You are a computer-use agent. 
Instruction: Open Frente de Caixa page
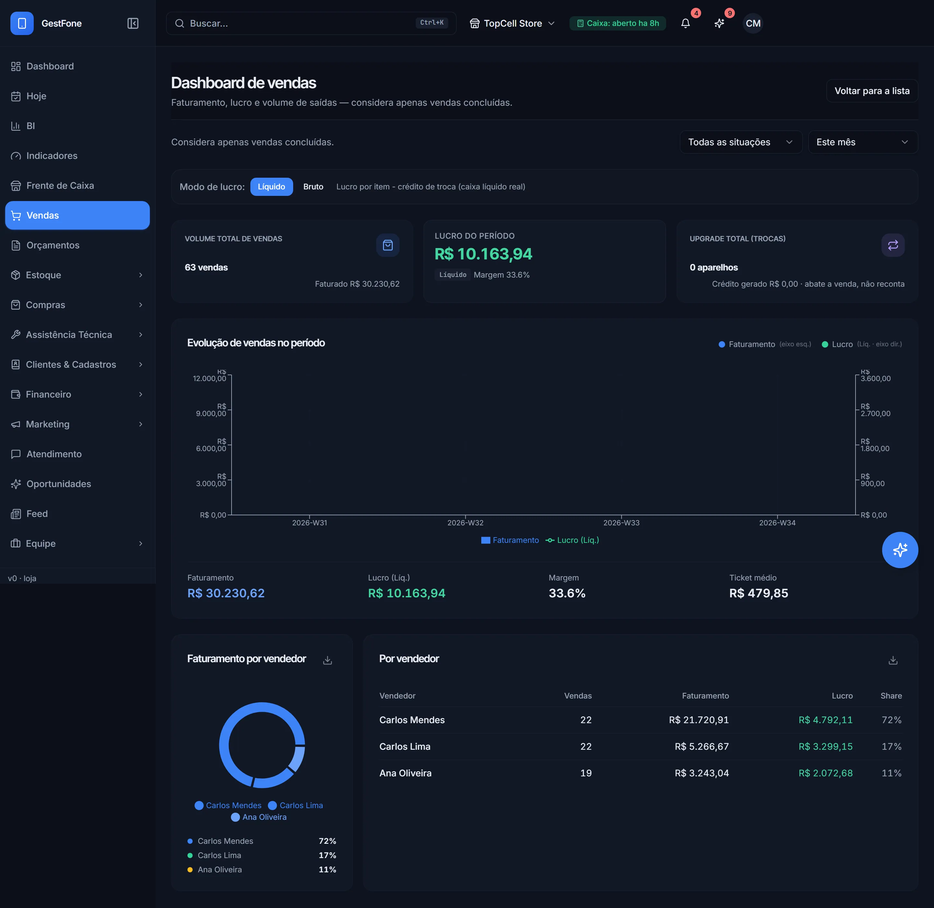click(77, 185)
